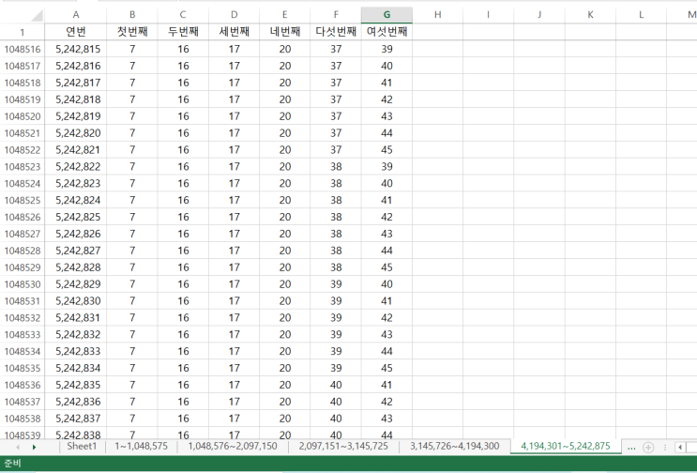Viewport: 697px width, 473px height.
Task: Click column F value in row 1048536
Action: pyautogui.click(x=336, y=385)
